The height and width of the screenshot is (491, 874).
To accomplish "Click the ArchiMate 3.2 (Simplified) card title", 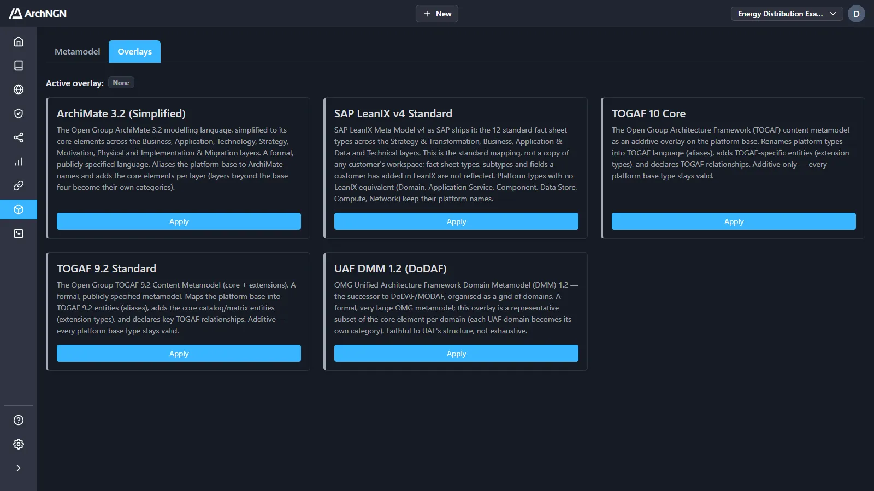I will [x=121, y=113].
